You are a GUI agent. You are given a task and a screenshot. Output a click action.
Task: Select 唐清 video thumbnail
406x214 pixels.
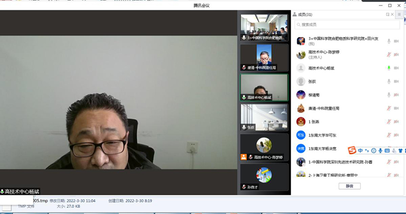[x=264, y=57]
